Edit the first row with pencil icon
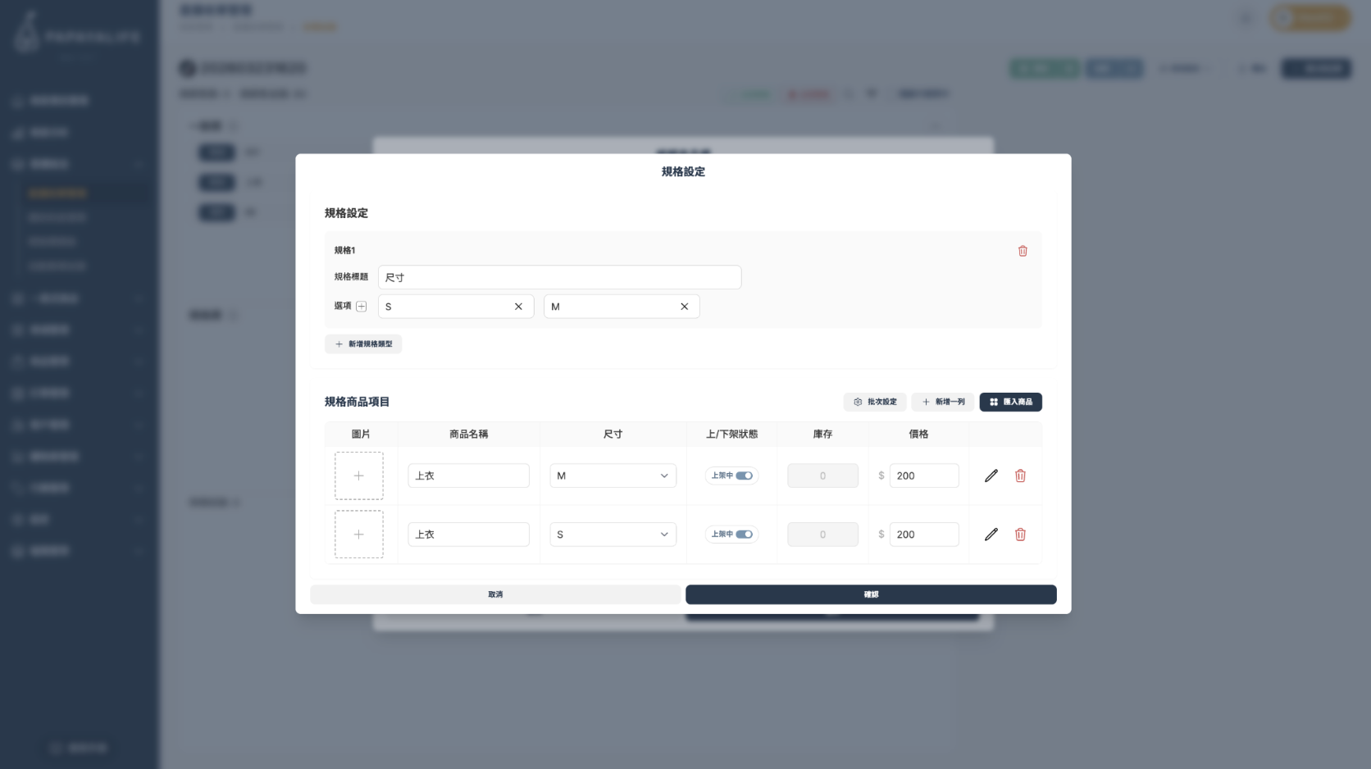This screenshot has height=769, width=1371. point(991,476)
